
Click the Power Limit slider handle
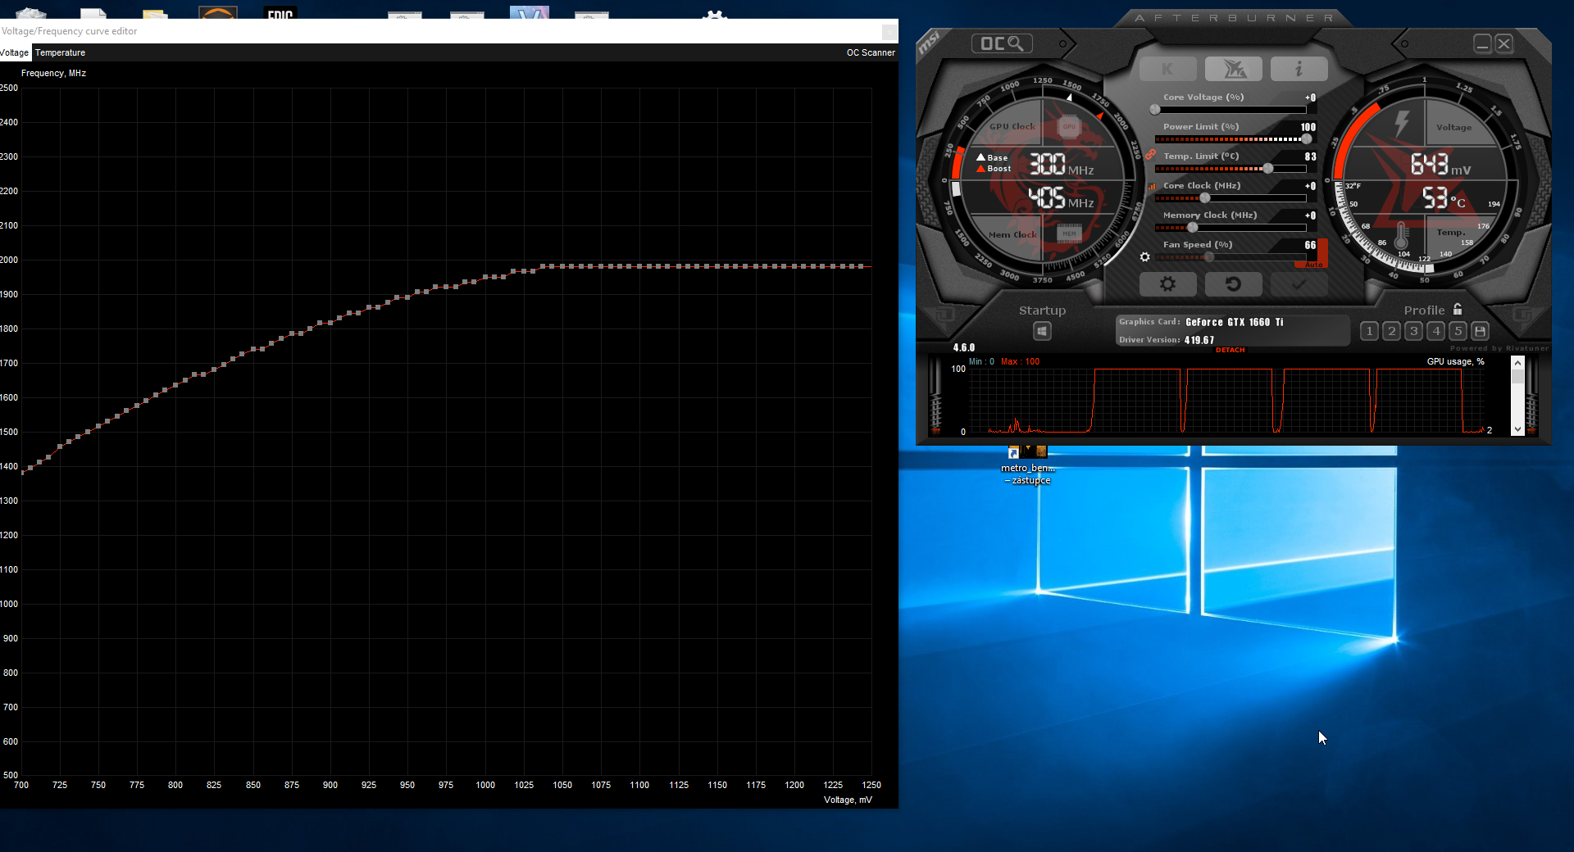[1306, 139]
